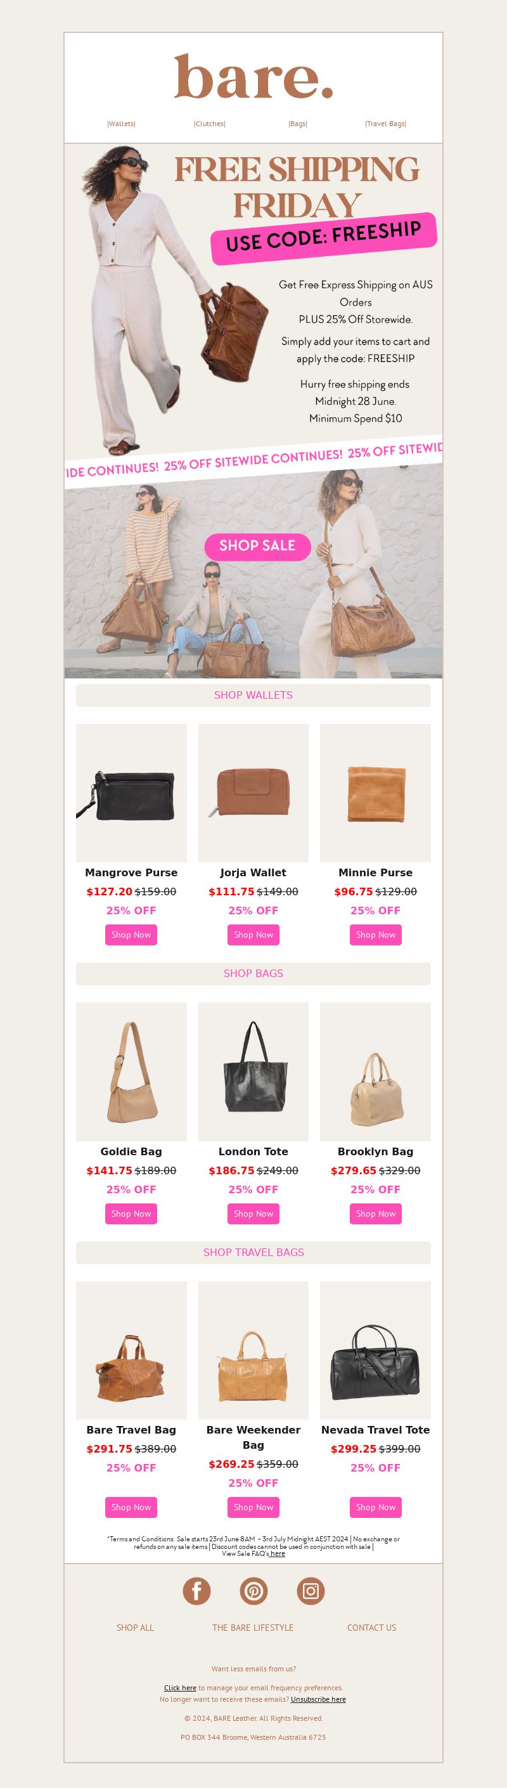Open the Instagram social icon
This screenshot has height=1788, width=507.
point(311,1590)
